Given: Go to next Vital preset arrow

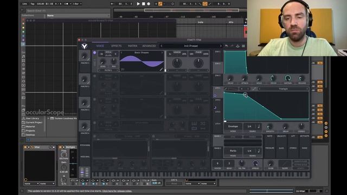Looking at the screenshot, I should pos(221,46).
